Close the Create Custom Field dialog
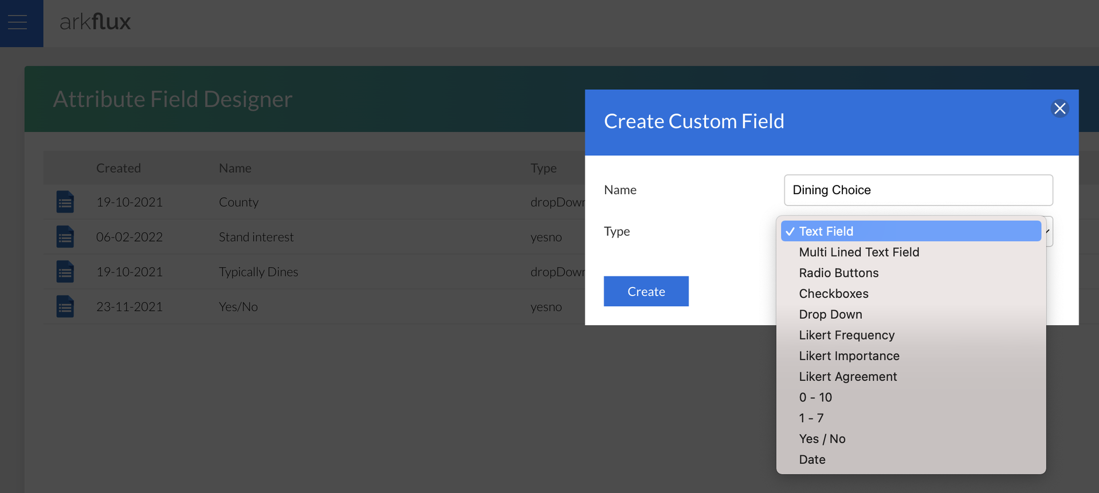Image resolution: width=1099 pixels, height=493 pixels. tap(1059, 109)
